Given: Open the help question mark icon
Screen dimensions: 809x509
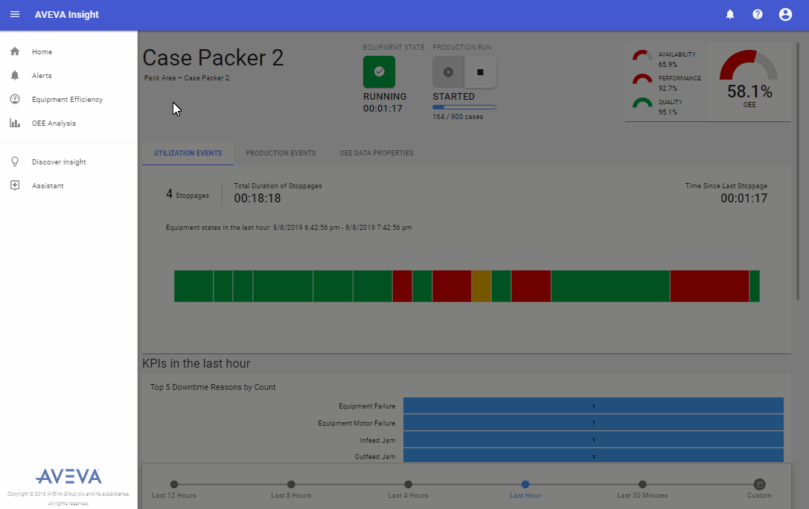Looking at the screenshot, I should tap(758, 14).
